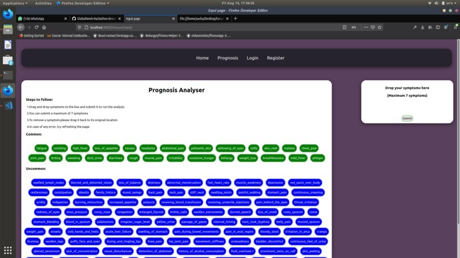Expand the Firefox Developer Edition app menu

click(x=83, y=3)
